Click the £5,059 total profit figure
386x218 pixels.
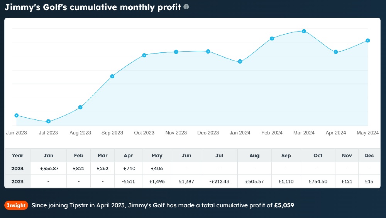coord(284,205)
